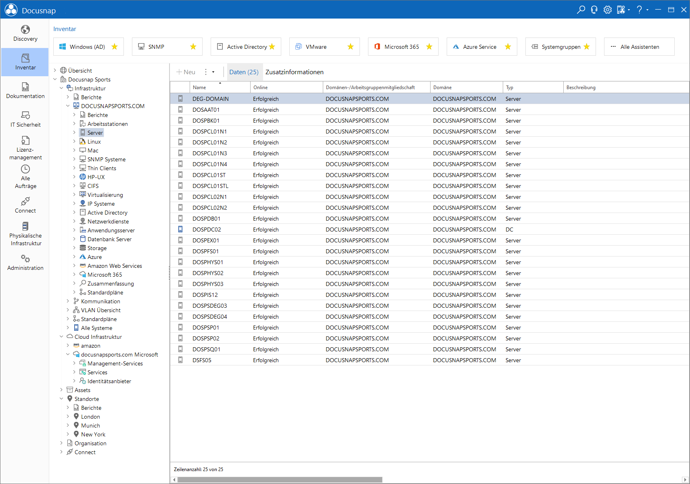Click the Linux penguin icon in tree
This screenshot has width=690, height=484.
[x=83, y=142]
